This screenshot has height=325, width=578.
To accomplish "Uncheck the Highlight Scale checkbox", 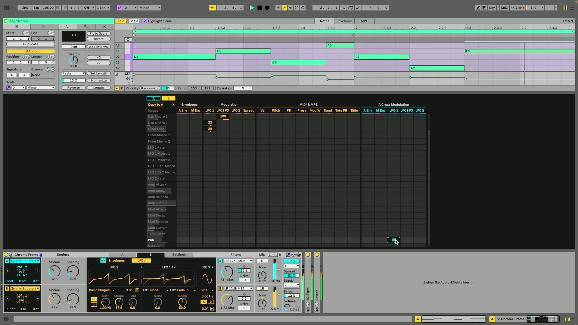I will 145,21.
